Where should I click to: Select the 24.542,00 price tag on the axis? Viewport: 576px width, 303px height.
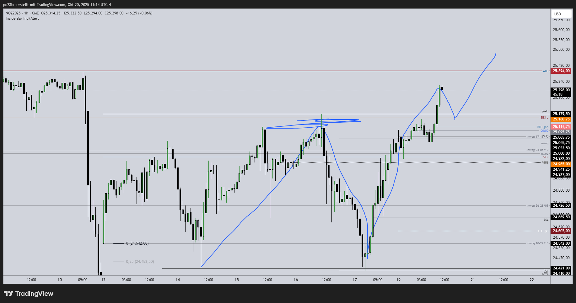coord(561,243)
